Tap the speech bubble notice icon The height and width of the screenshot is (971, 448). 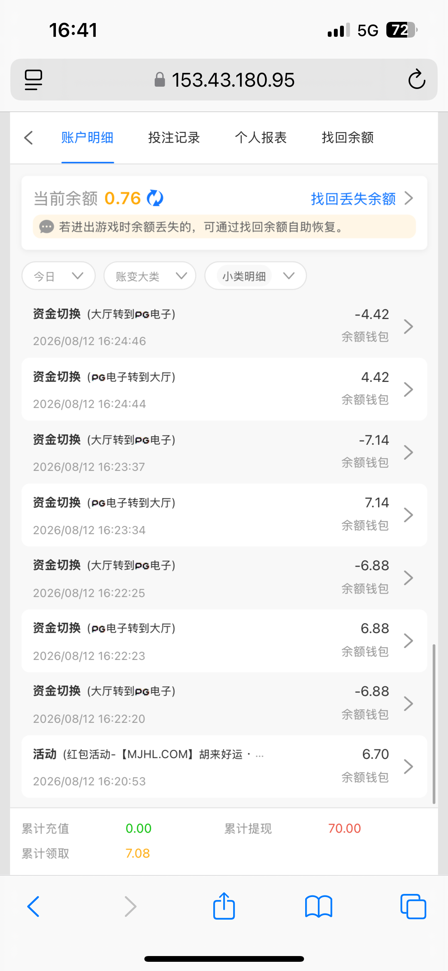(x=46, y=227)
